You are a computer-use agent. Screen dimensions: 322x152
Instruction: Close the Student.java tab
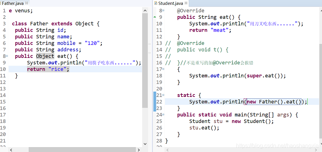(x=186, y=3)
